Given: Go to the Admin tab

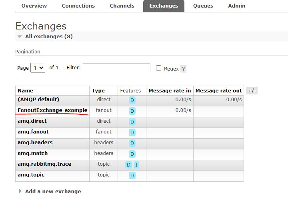Looking at the screenshot, I should pos(237,6).
